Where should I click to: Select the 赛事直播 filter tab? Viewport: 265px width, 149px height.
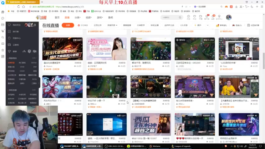click(127, 25)
